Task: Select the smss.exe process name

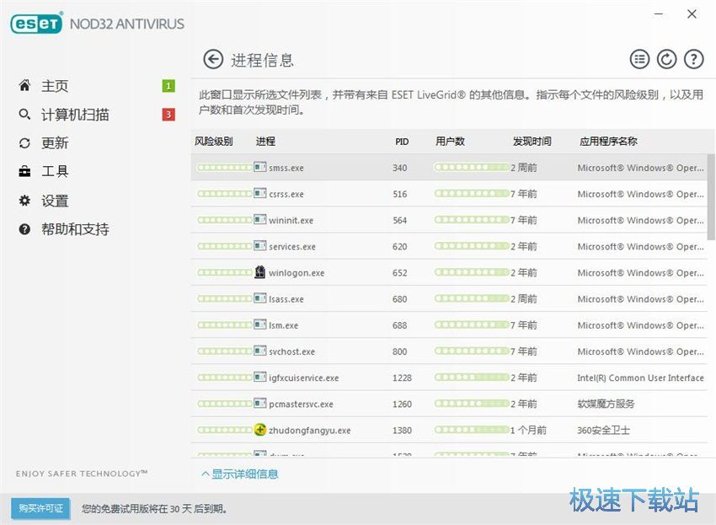Action: 286,168
